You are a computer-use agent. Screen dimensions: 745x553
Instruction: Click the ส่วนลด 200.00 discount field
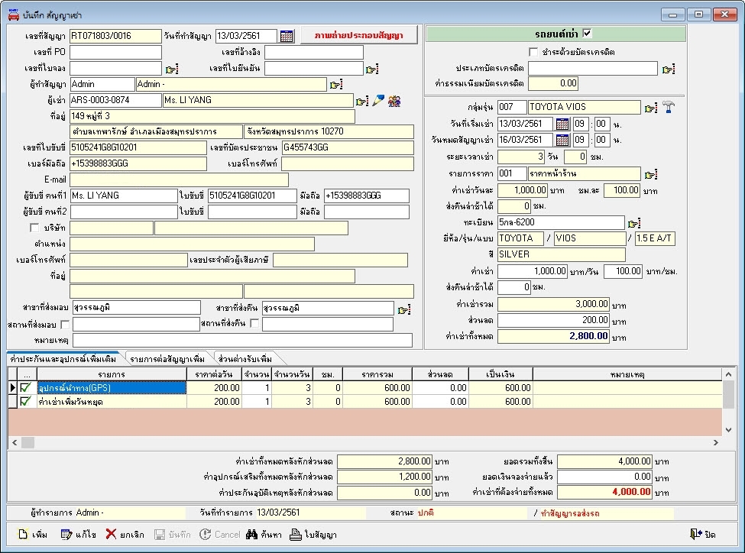pyautogui.click(x=553, y=320)
